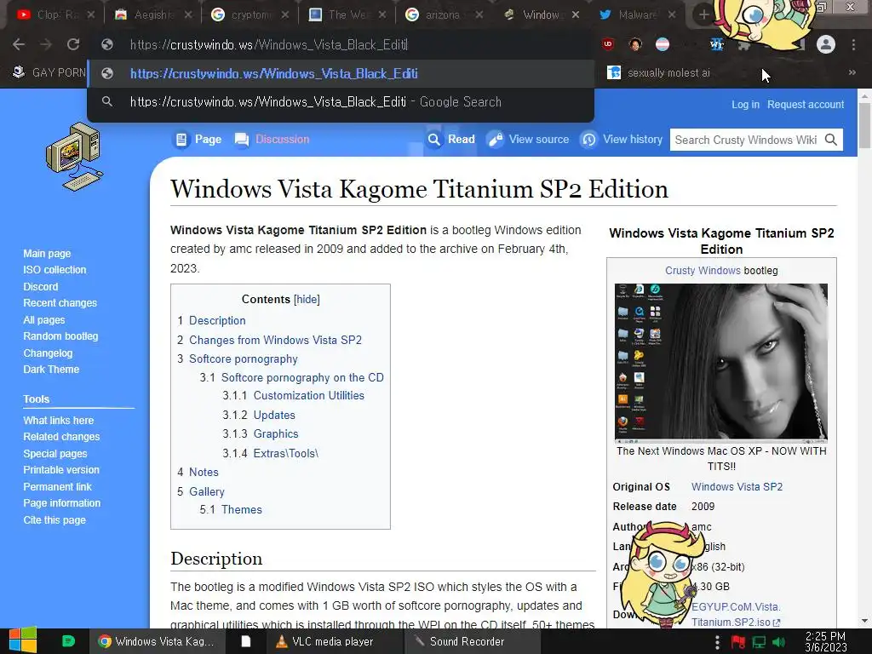Viewport: 872px width, 654px height.
Task: Open Main page in sidebar
Action: pyautogui.click(x=48, y=254)
